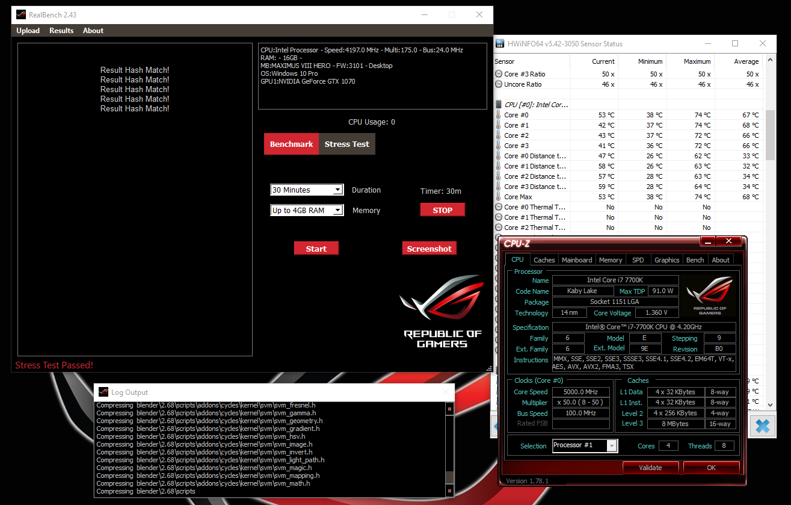Image resolution: width=791 pixels, height=505 pixels.
Task: Click thermometer icon beside Core #2 Distance row
Action: tap(499, 176)
